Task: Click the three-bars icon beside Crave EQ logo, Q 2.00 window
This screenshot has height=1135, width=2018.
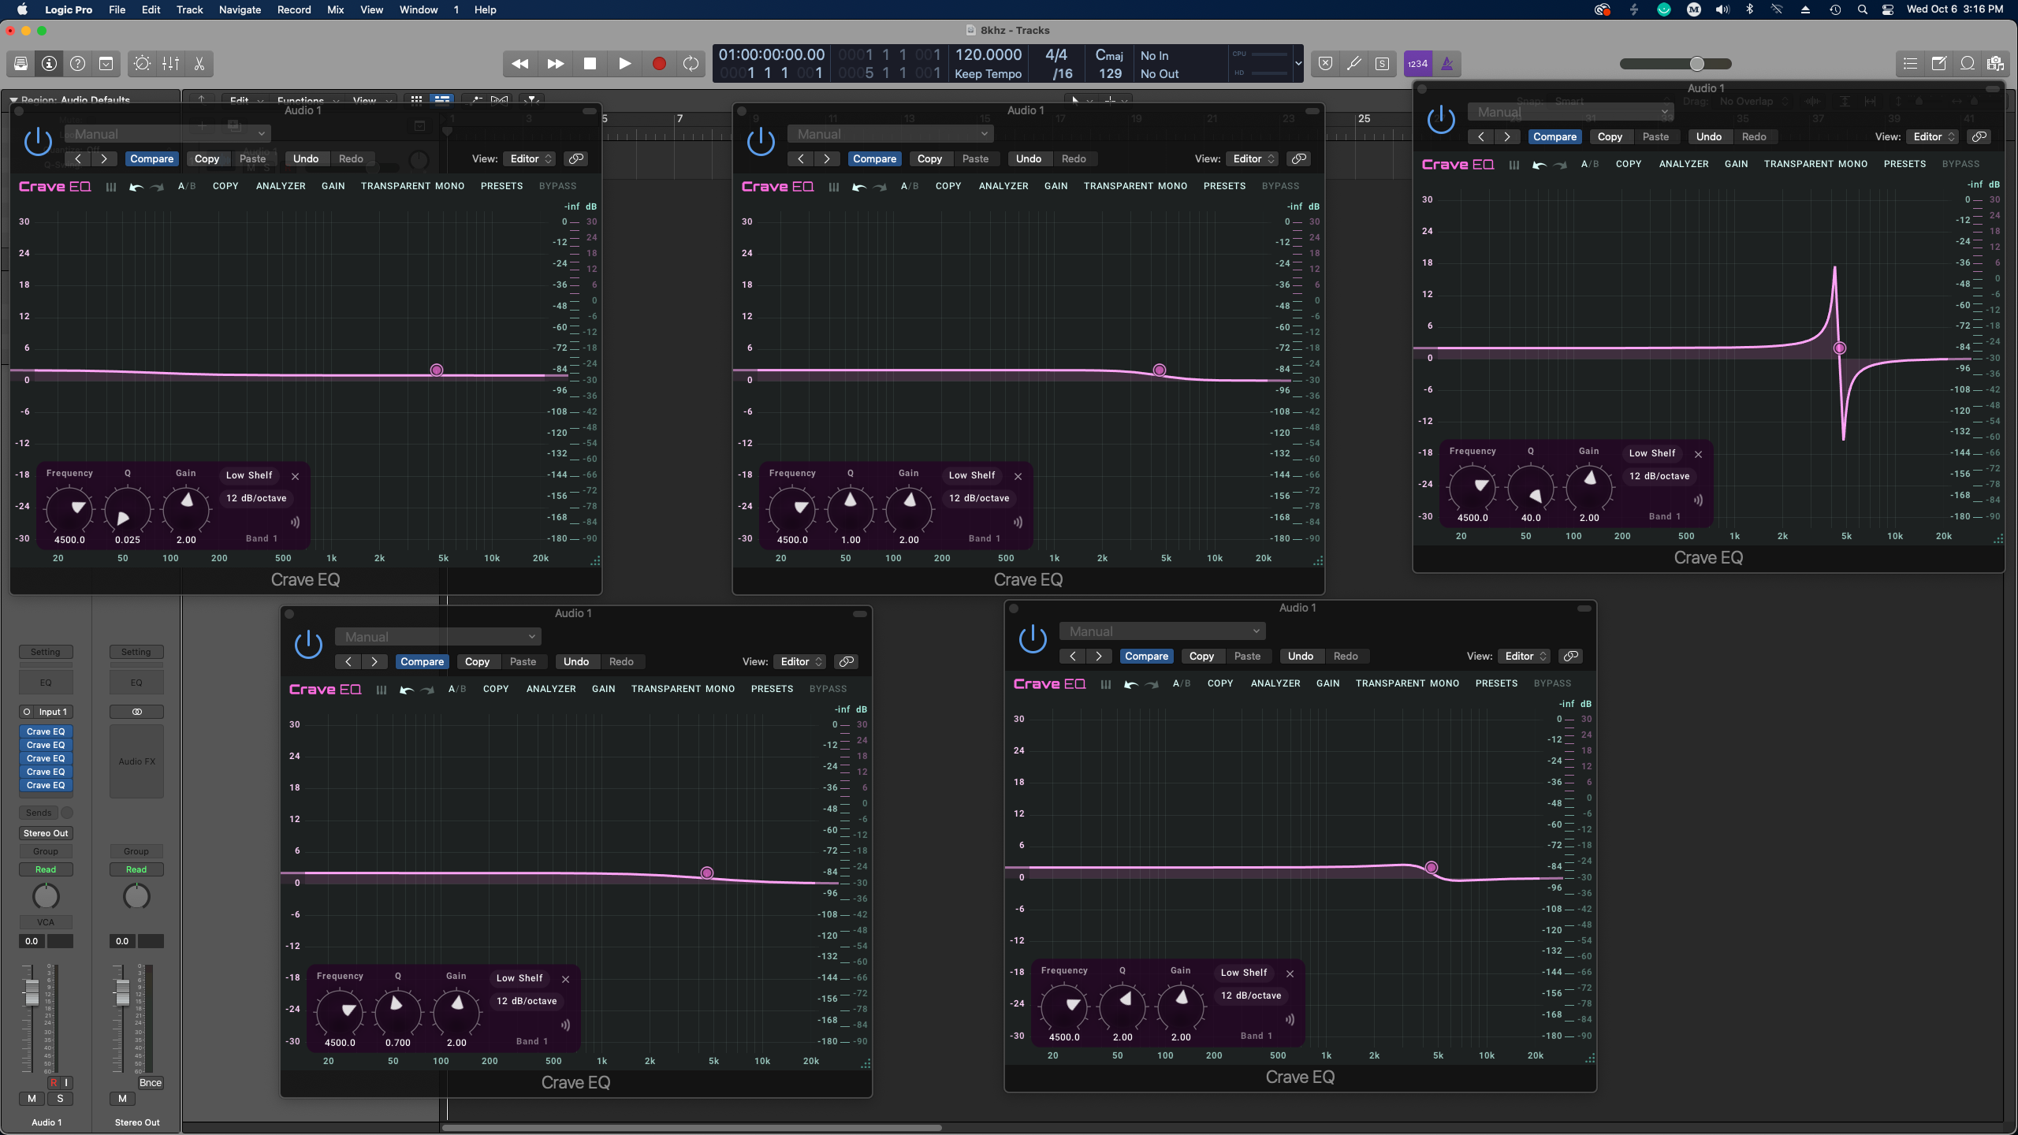Action: click(x=1105, y=684)
